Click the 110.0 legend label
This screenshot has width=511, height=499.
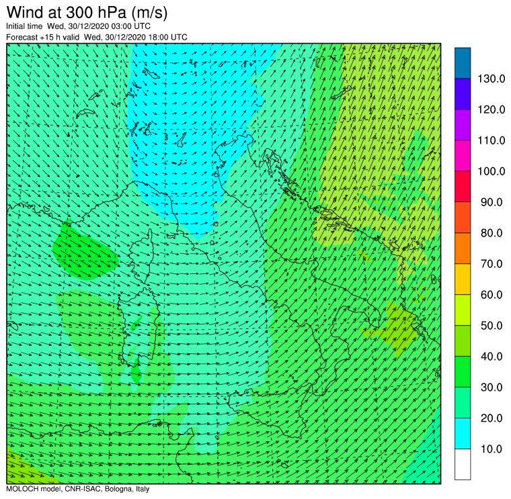491,140
